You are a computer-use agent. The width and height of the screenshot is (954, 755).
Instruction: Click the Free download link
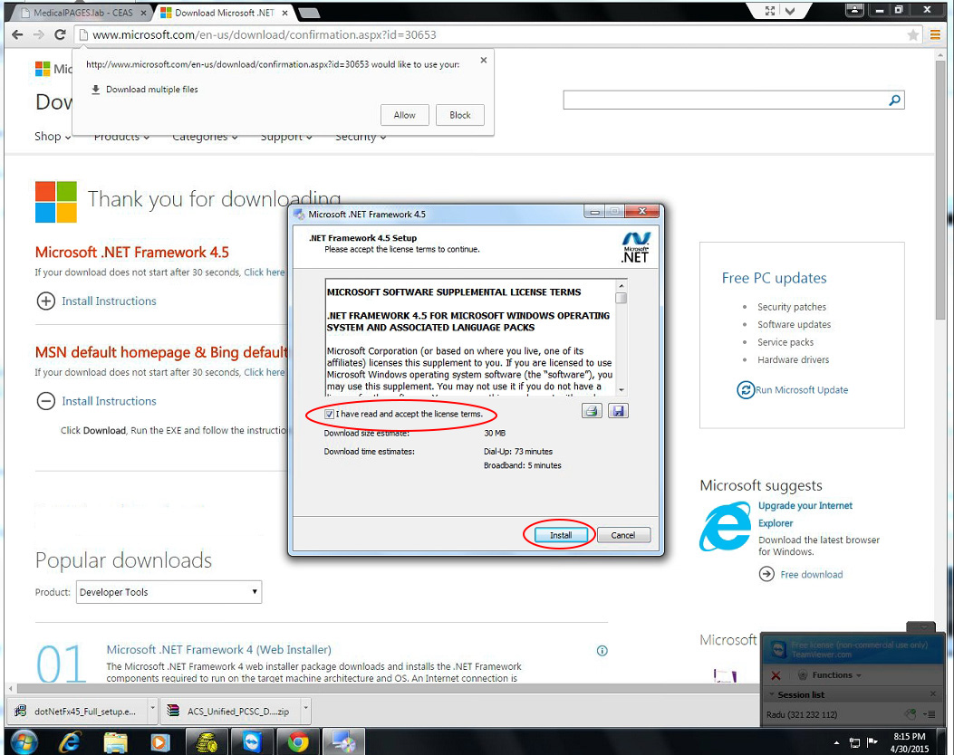(x=812, y=575)
